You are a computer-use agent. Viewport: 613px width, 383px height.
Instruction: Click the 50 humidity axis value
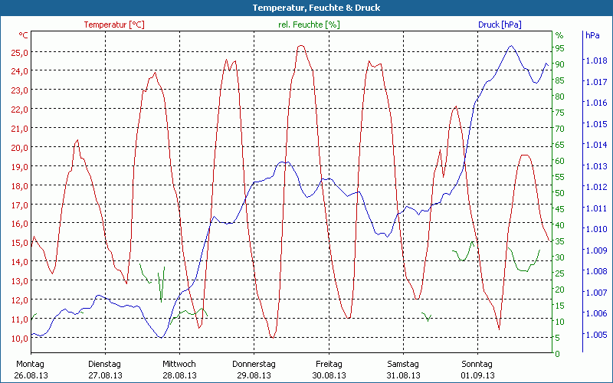click(x=560, y=193)
